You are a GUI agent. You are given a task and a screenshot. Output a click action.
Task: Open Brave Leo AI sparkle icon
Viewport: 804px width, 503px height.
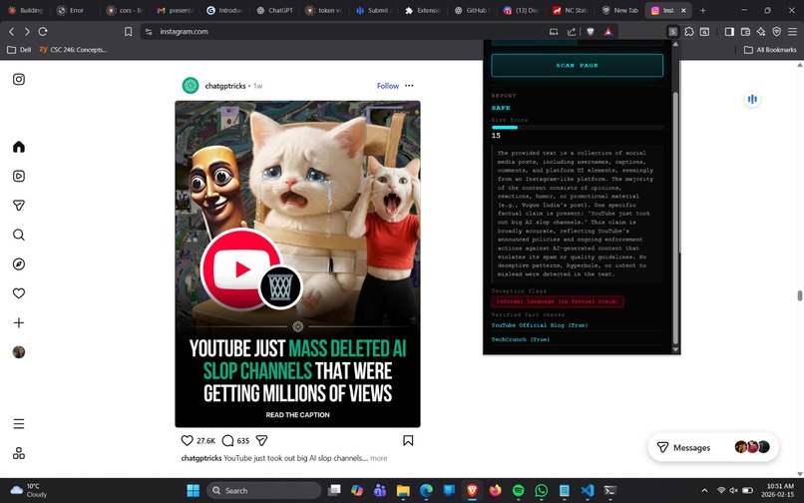[761, 32]
